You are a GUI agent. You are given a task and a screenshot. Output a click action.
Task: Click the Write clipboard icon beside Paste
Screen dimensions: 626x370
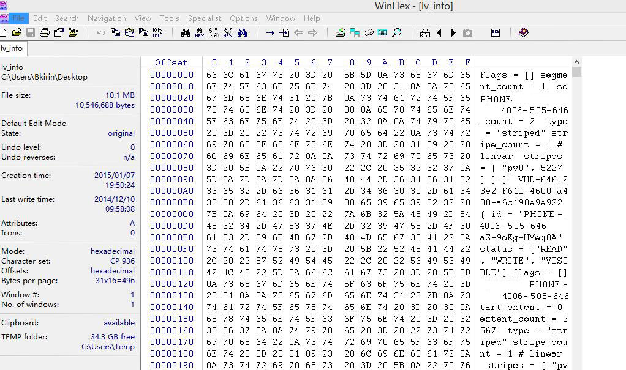[x=143, y=32]
